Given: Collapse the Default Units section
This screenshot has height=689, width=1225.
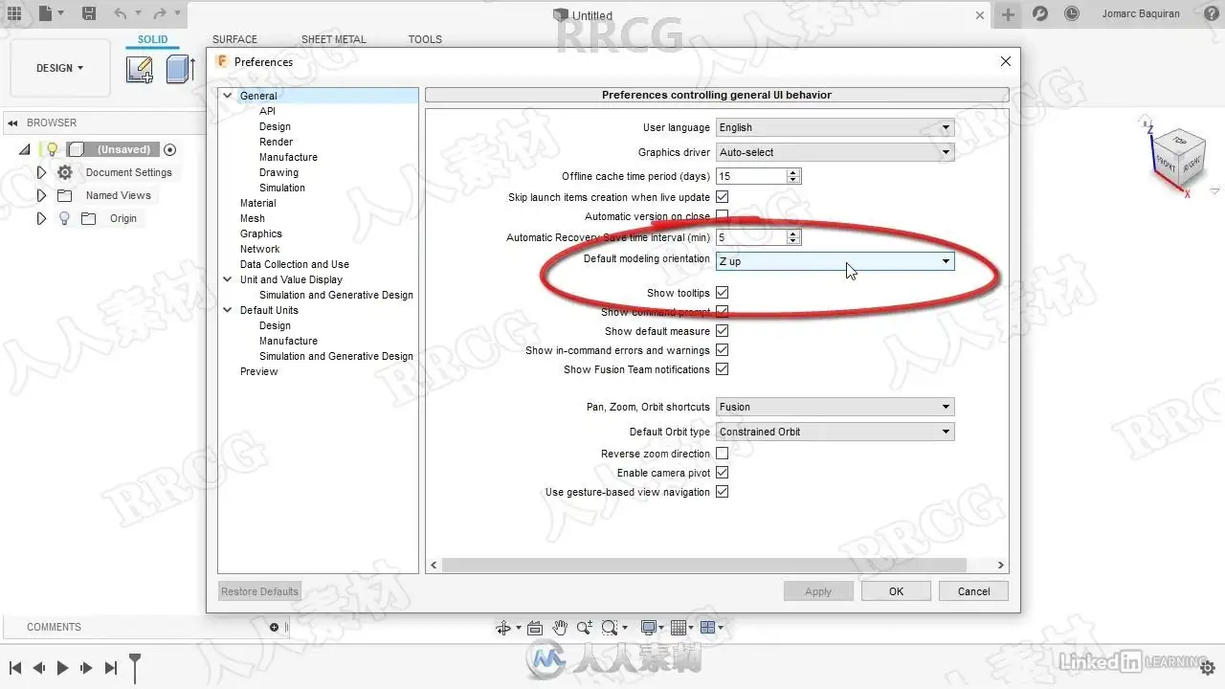Looking at the screenshot, I should [x=228, y=310].
